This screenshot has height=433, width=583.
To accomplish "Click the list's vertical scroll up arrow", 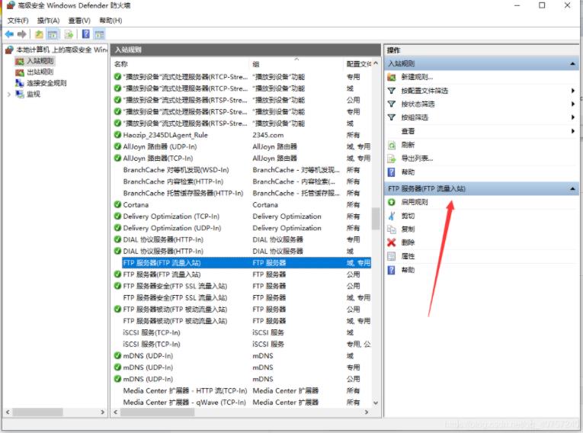I will coord(376,63).
